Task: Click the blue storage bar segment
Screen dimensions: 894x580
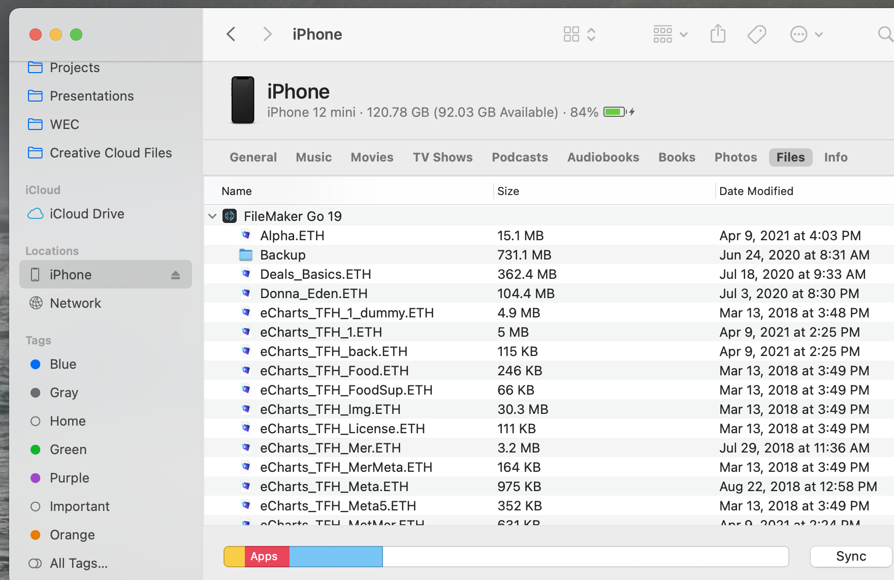Action: (336, 557)
